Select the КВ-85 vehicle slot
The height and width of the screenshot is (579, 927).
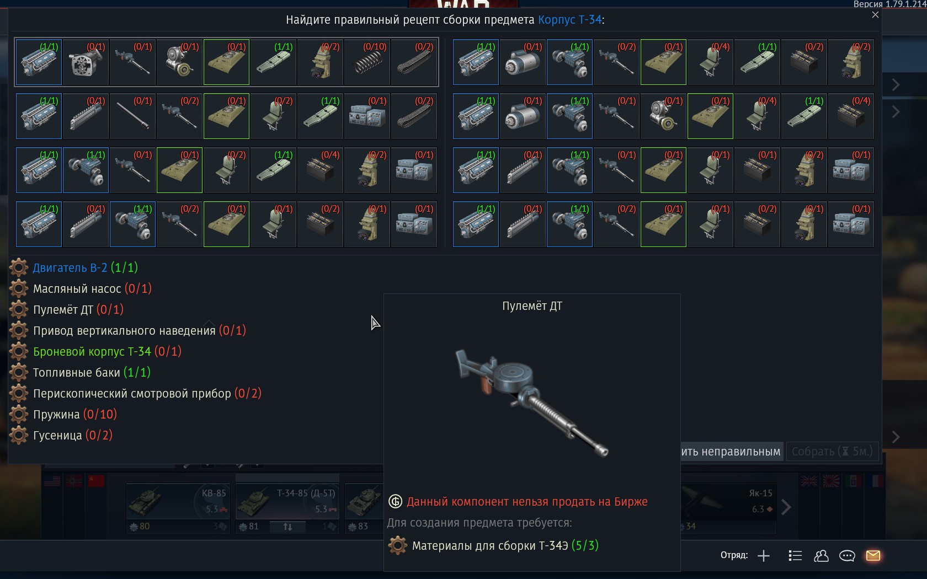(178, 508)
